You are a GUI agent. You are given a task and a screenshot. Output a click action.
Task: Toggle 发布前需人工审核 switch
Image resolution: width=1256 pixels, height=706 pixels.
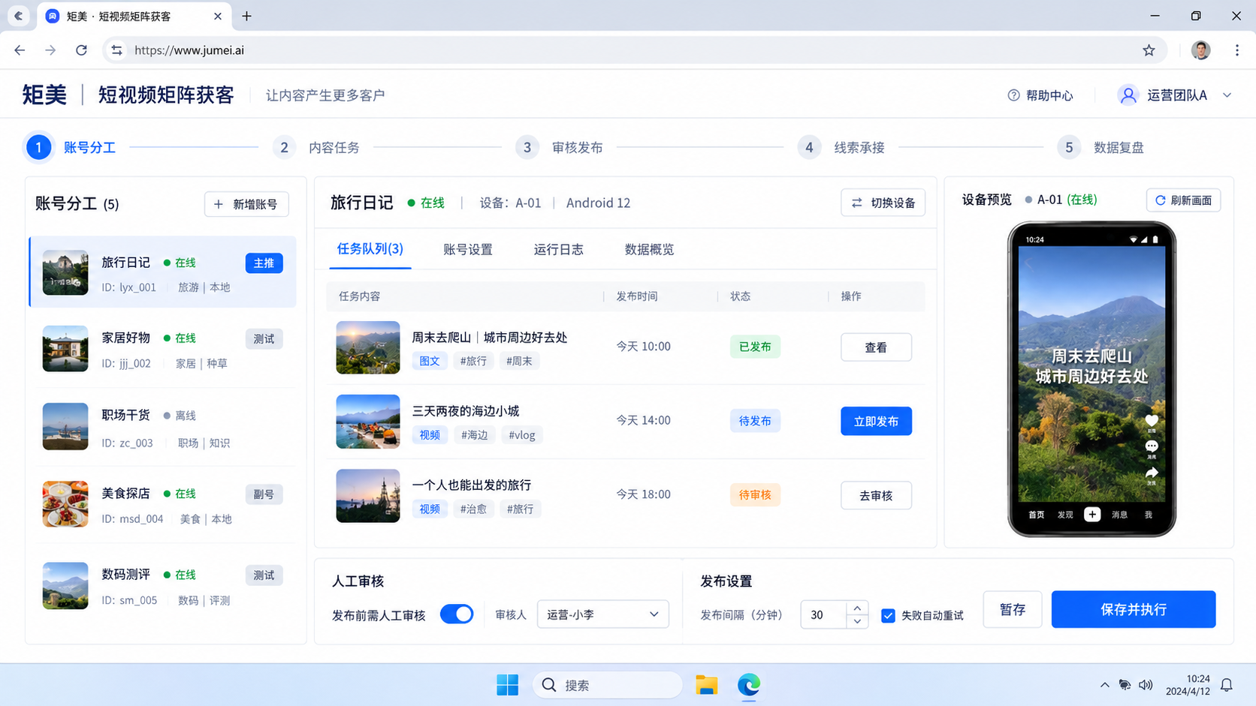coord(457,614)
